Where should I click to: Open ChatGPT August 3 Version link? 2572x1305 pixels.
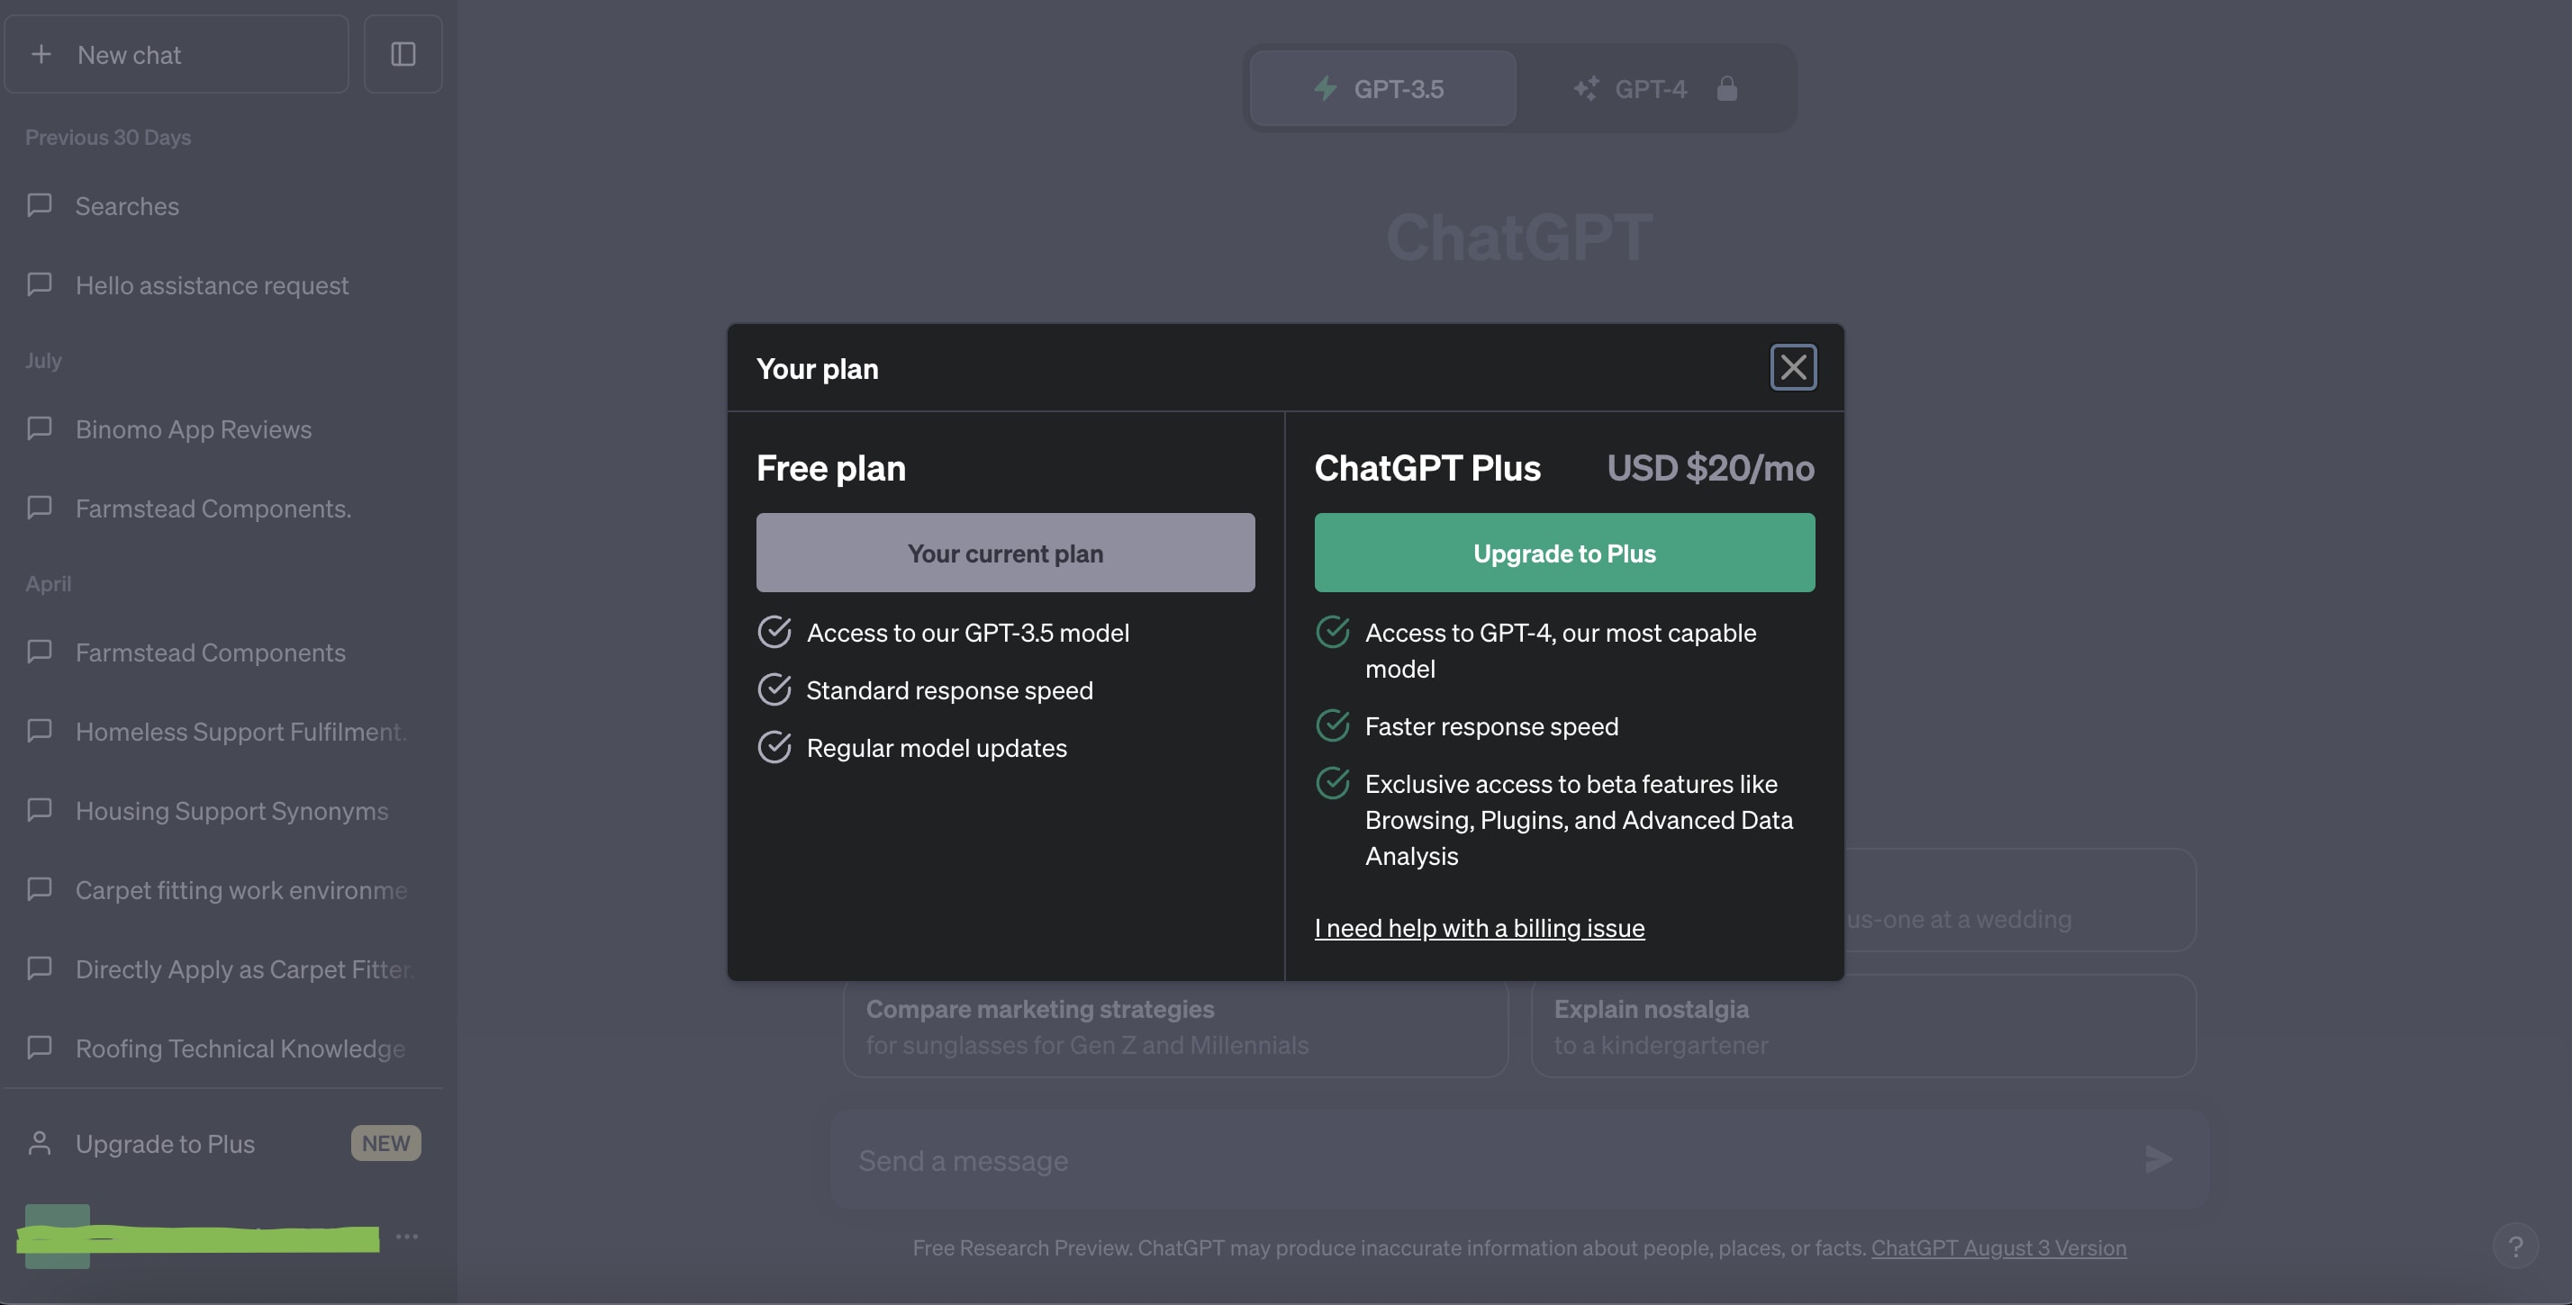(x=1997, y=1247)
